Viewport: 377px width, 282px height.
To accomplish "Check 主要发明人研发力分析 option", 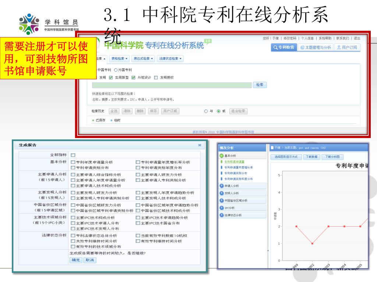I will pyautogui.click(x=73, y=193).
